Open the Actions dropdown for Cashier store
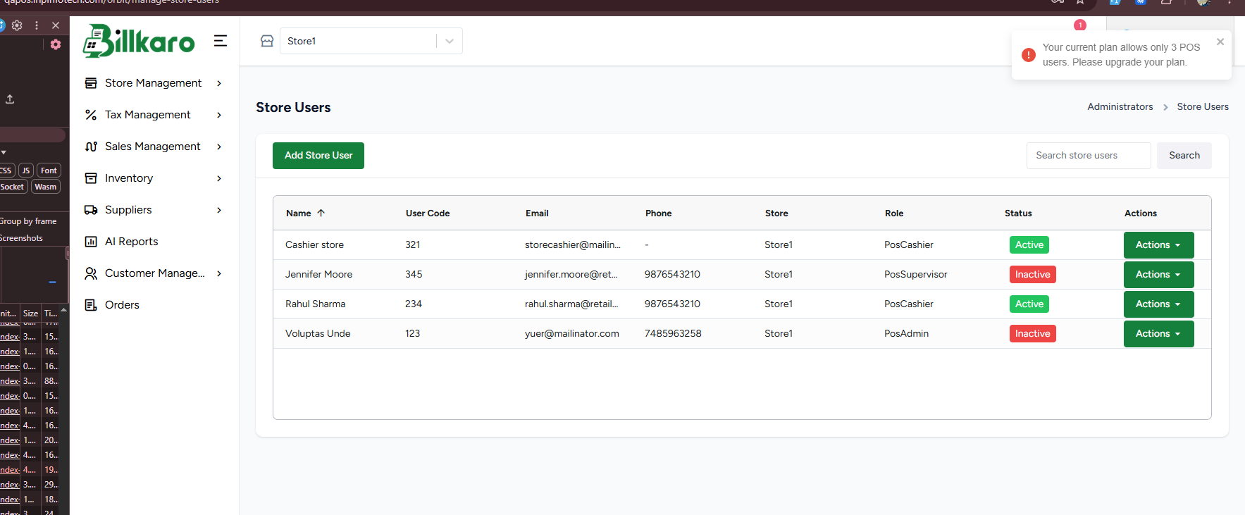Viewport: 1245px width, 515px height. pos(1158,245)
